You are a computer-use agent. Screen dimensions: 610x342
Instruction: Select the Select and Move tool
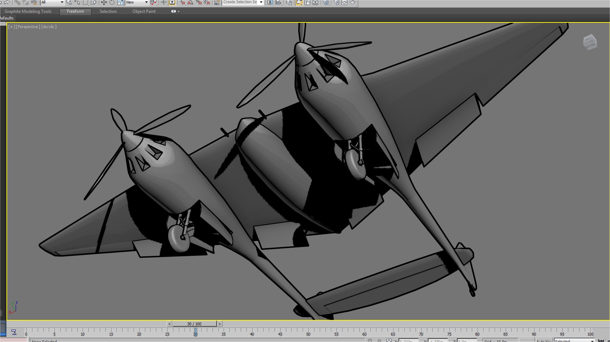(104, 2)
